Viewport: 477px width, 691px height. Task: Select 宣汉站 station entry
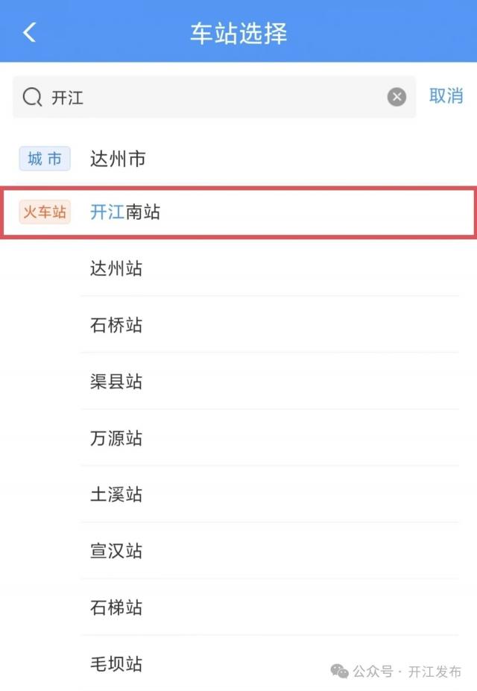(116, 552)
